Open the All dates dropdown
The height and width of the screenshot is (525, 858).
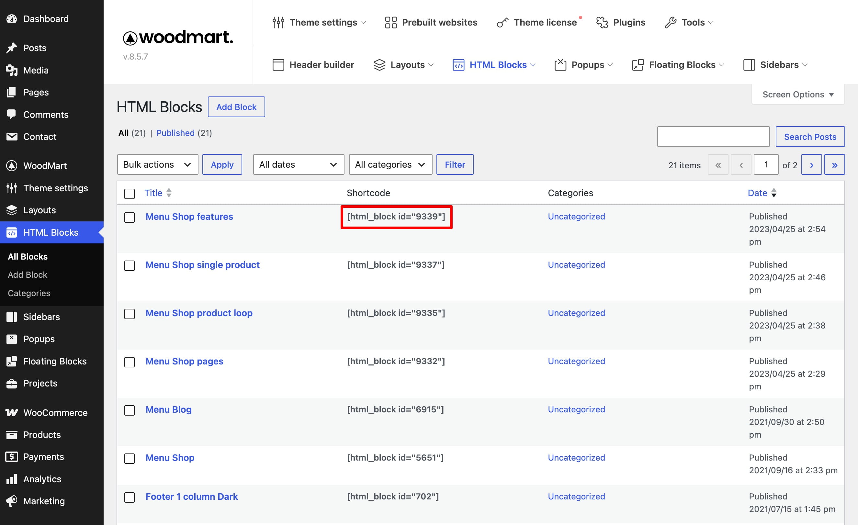click(299, 164)
